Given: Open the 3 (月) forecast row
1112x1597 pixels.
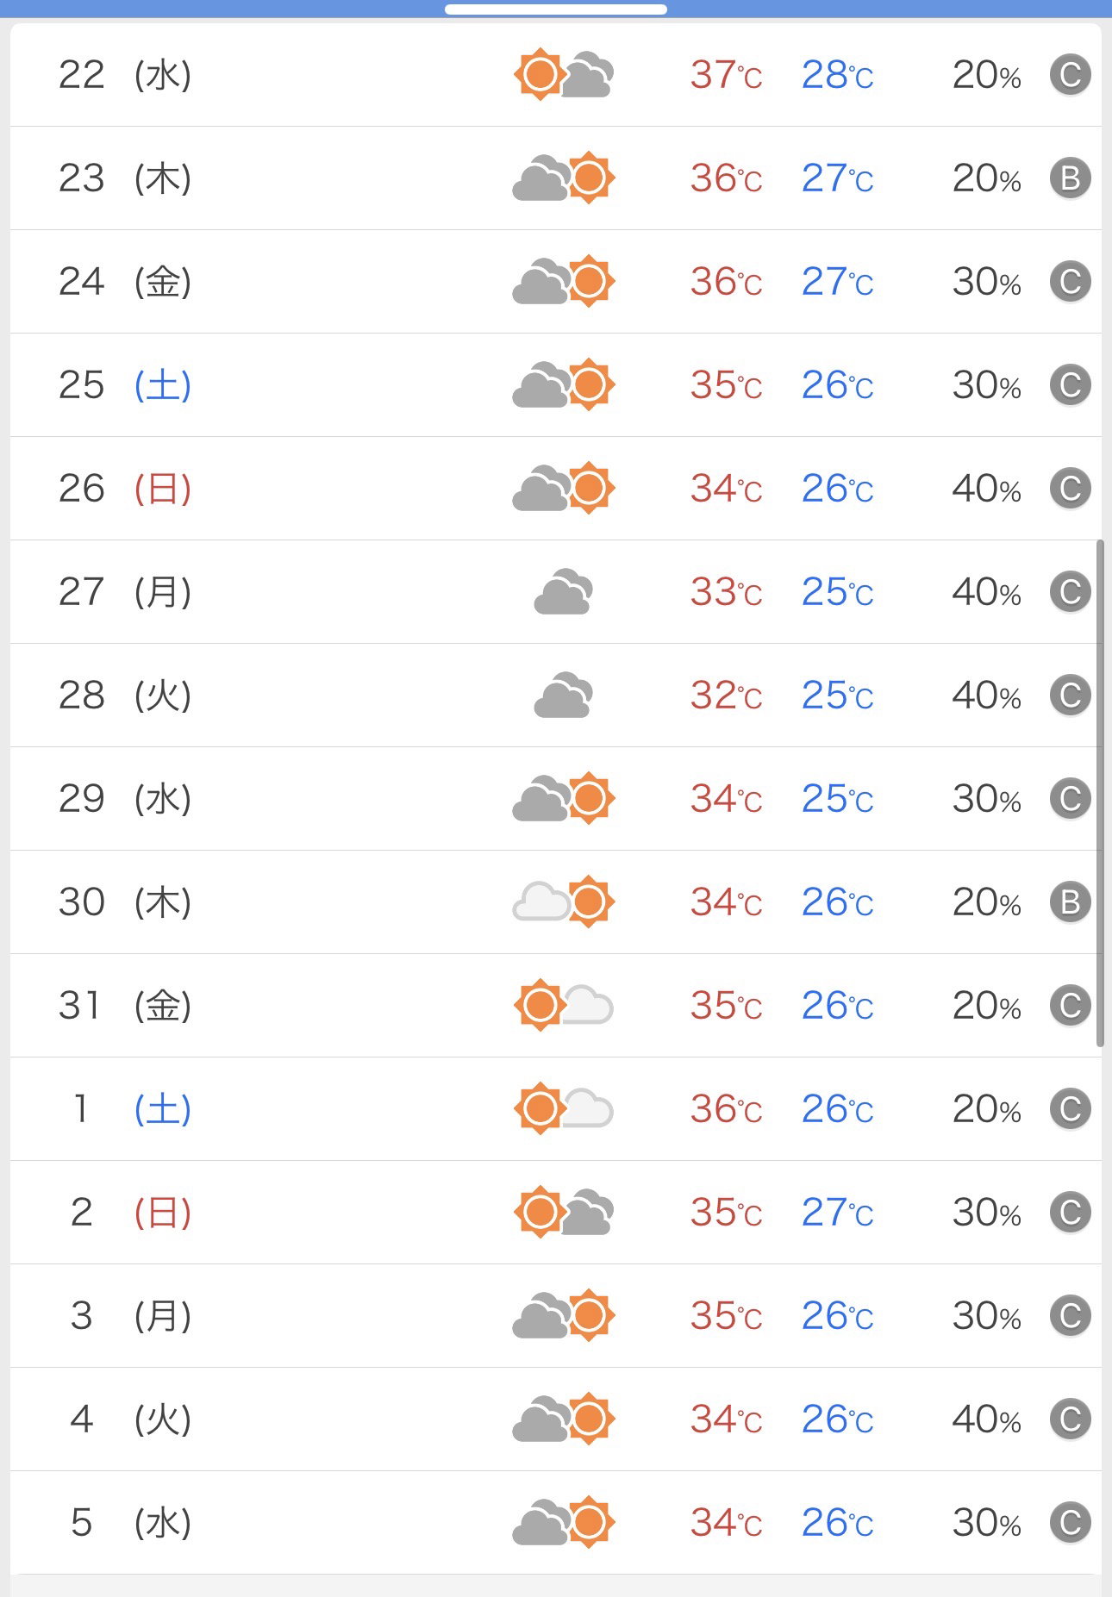Looking at the screenshot, I should point(556,1316).
